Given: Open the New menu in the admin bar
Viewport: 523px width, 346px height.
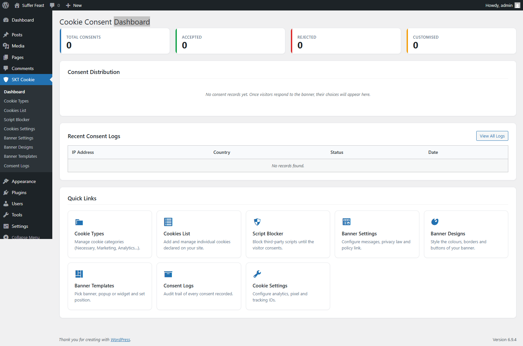Looking at the screenshot, I should (x=74, y=5).
